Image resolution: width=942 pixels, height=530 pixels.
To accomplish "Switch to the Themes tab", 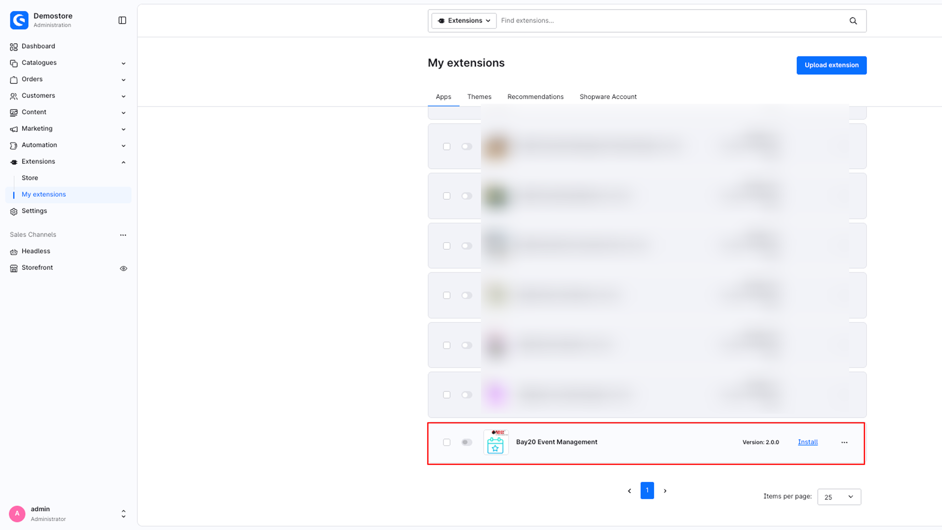I will click(479, 97).
